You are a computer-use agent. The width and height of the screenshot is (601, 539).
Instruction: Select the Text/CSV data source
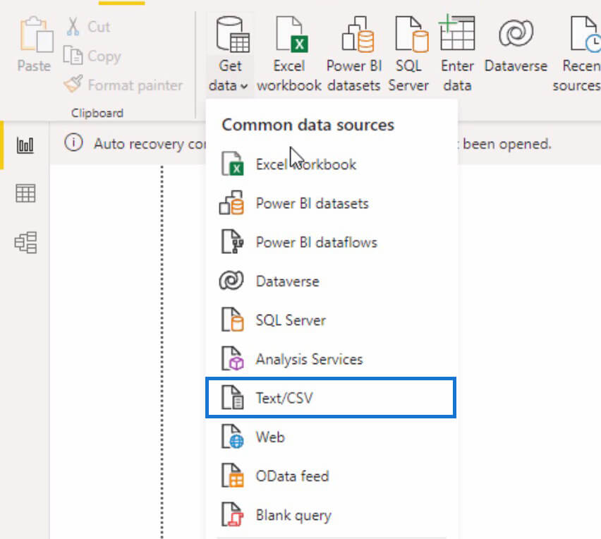(331, 397)
